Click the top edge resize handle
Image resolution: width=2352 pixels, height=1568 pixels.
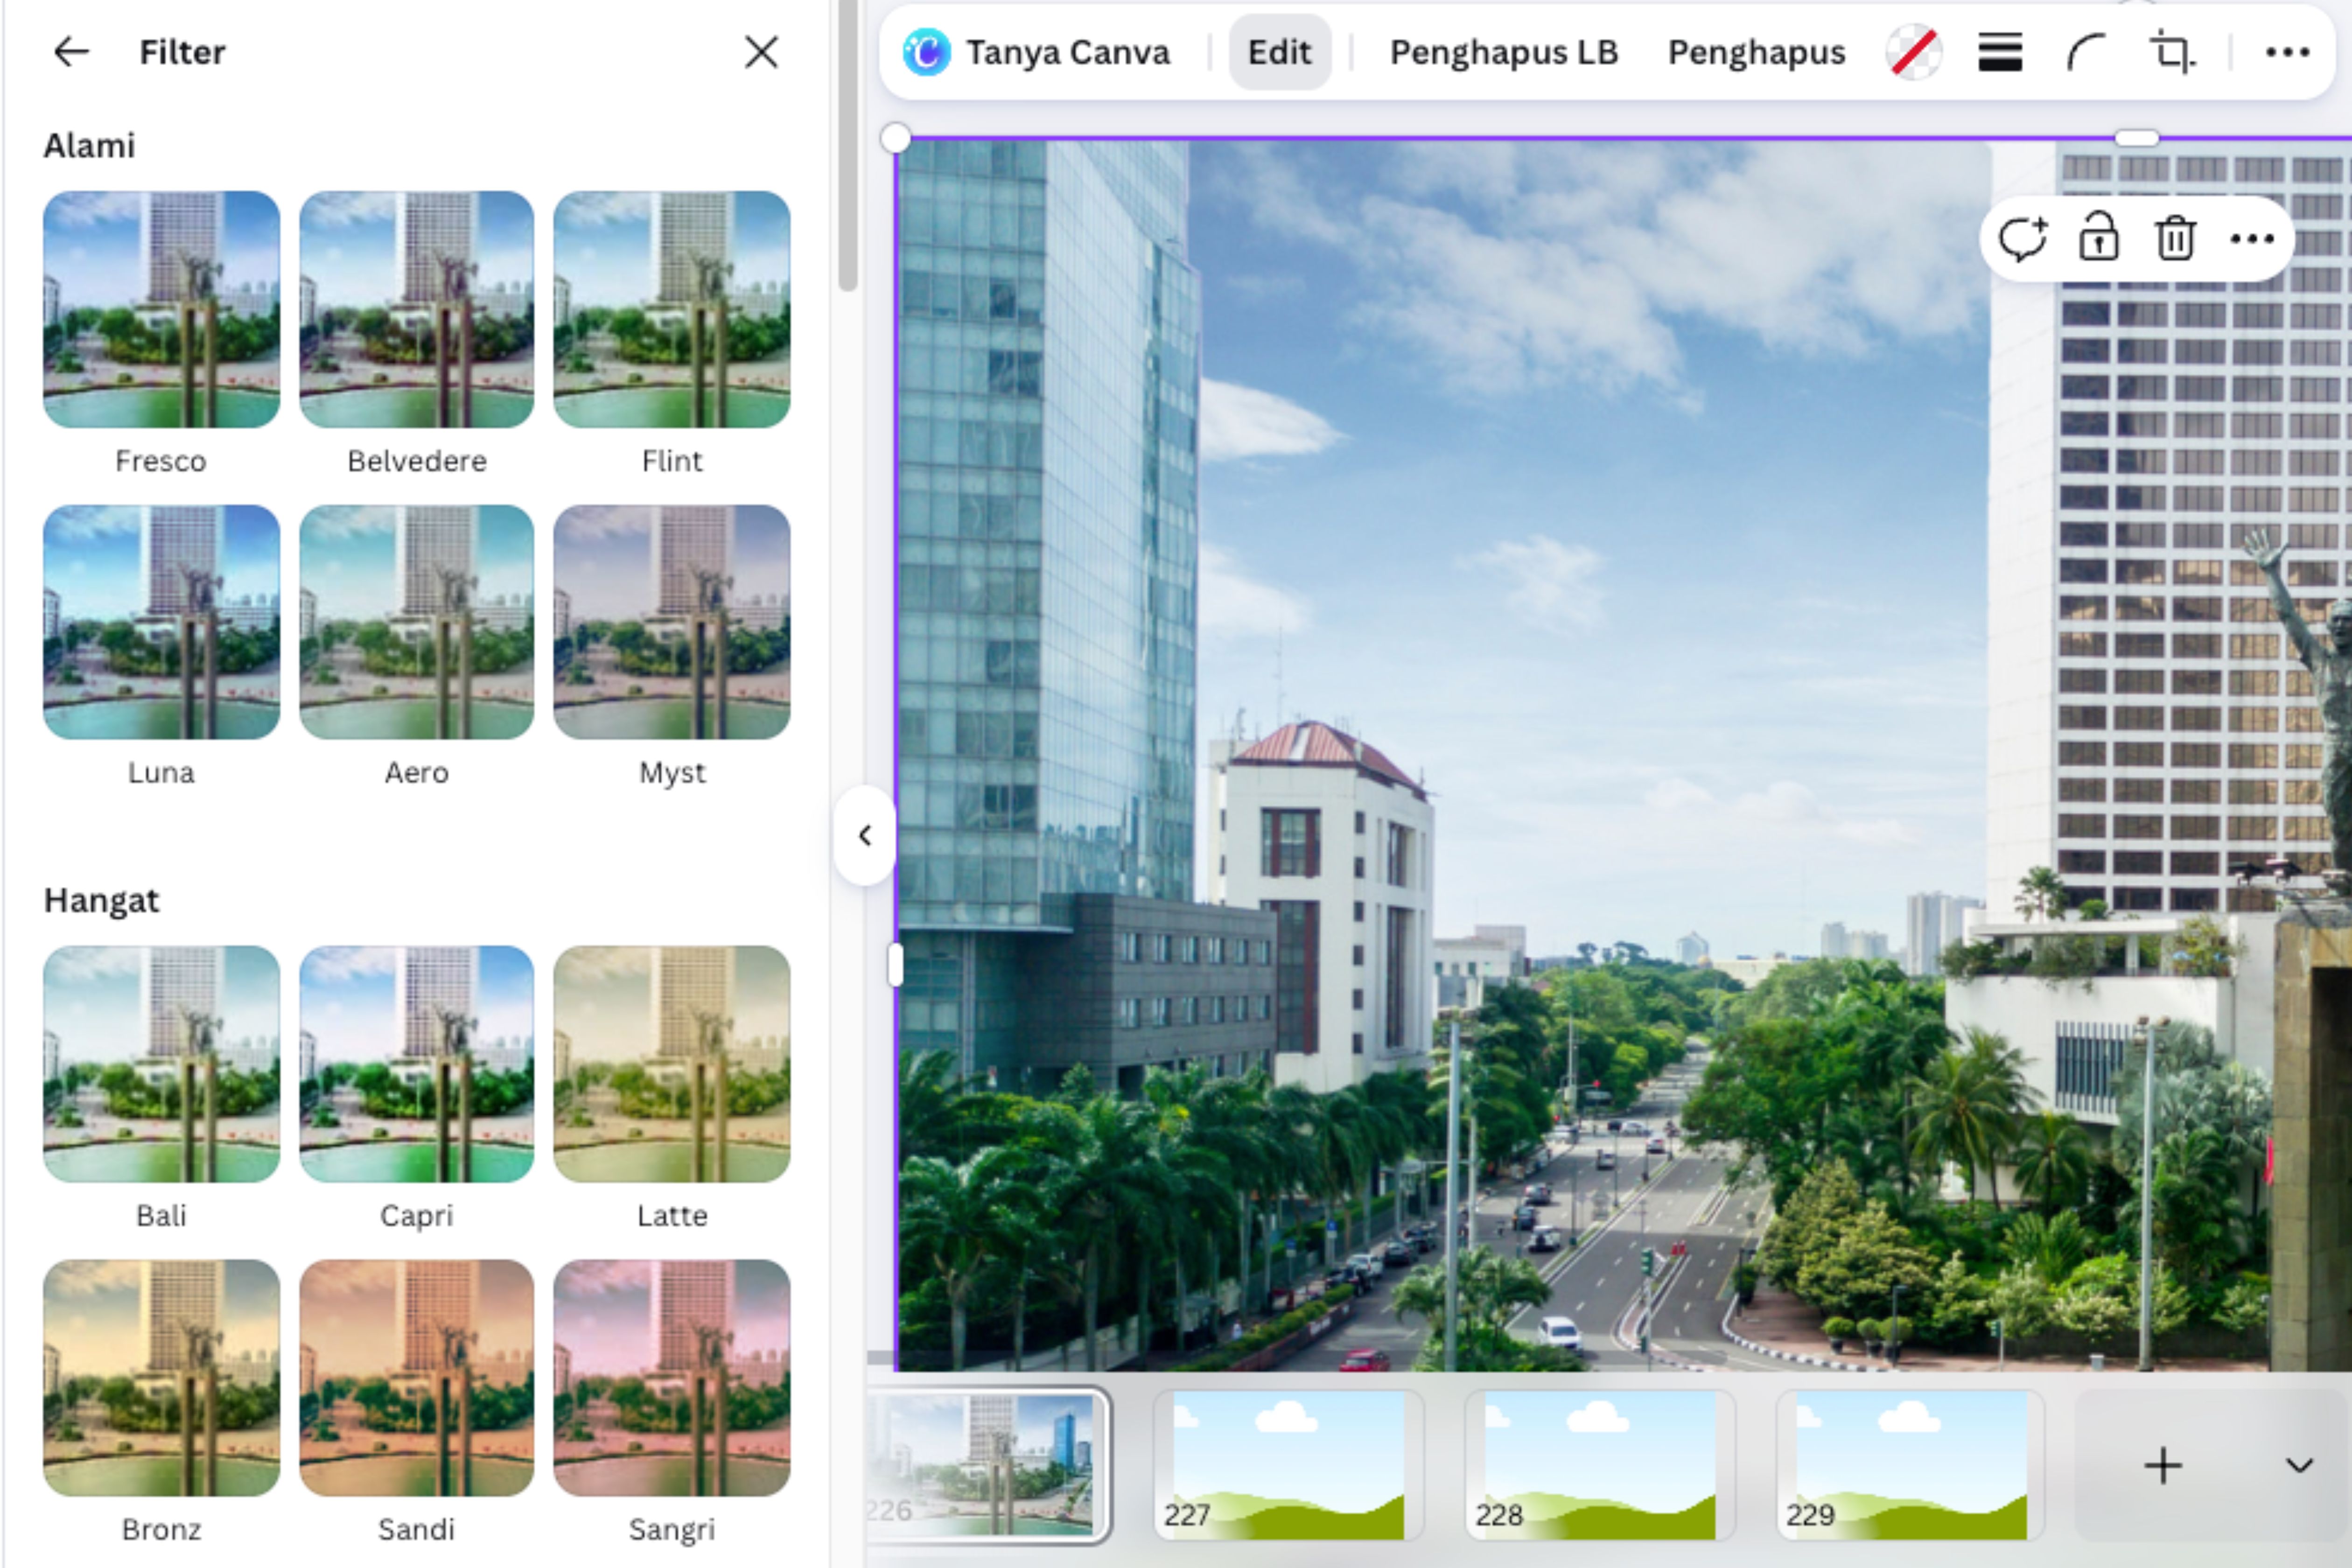pyautogui.click(x=2137, y=138)
